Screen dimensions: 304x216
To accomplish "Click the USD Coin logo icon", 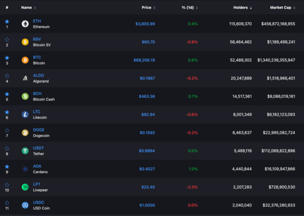I will tap(25, 205).
